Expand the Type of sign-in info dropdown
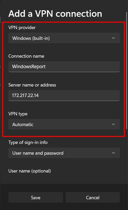The height and width of the screenshot is (210, 128). [x=64, y=153]
